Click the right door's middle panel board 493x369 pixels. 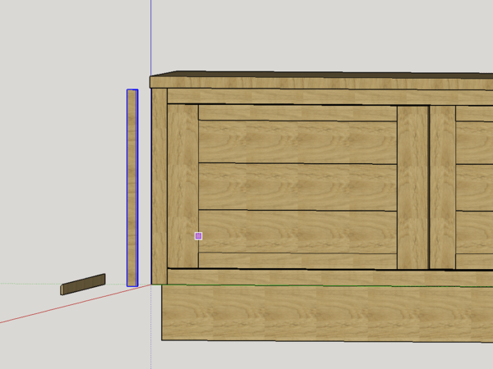point(475,187)
